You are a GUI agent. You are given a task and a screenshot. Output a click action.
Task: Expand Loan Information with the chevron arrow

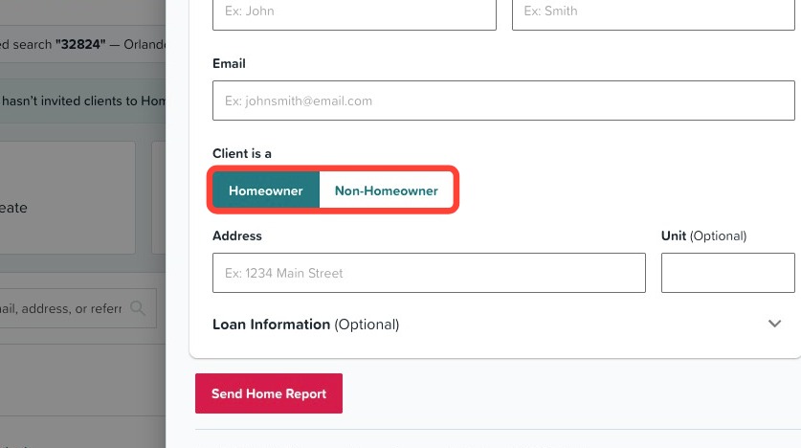(x=774, y=324)
